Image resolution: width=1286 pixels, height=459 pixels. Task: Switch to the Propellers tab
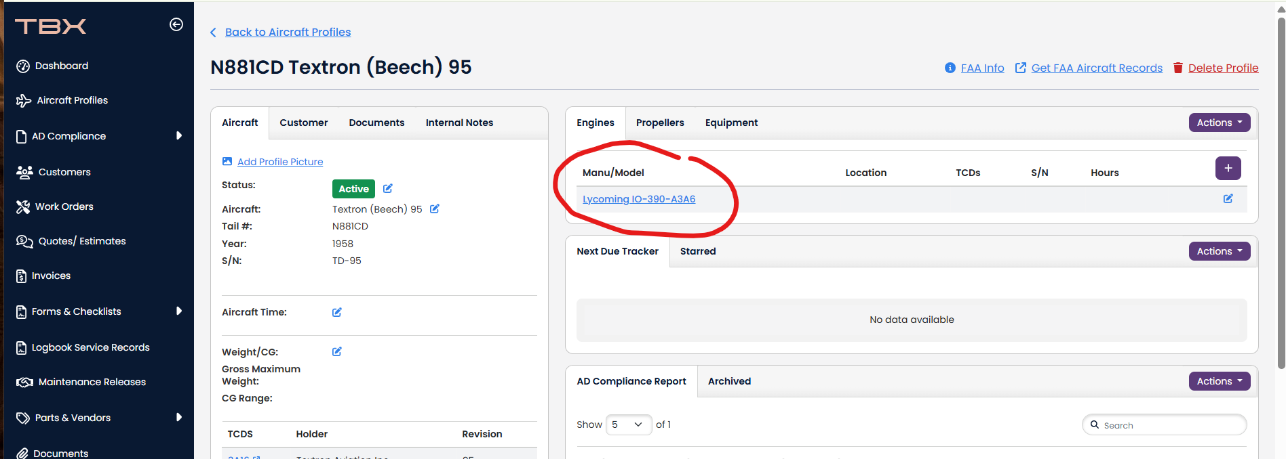coord(660,123)
